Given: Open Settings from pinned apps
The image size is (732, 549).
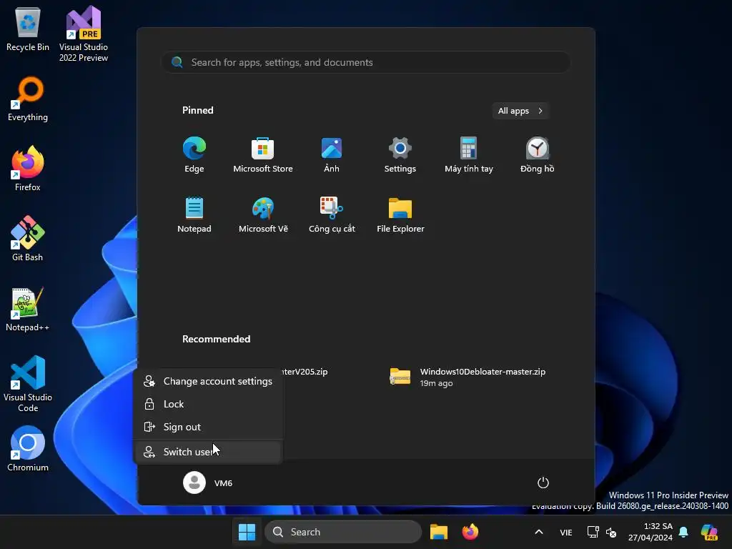Looking at the screenshot, I should [x=400, y=154].
